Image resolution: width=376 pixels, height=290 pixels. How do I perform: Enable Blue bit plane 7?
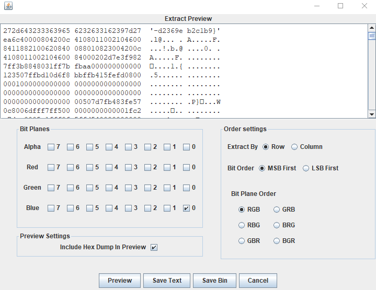coord(51,208)
